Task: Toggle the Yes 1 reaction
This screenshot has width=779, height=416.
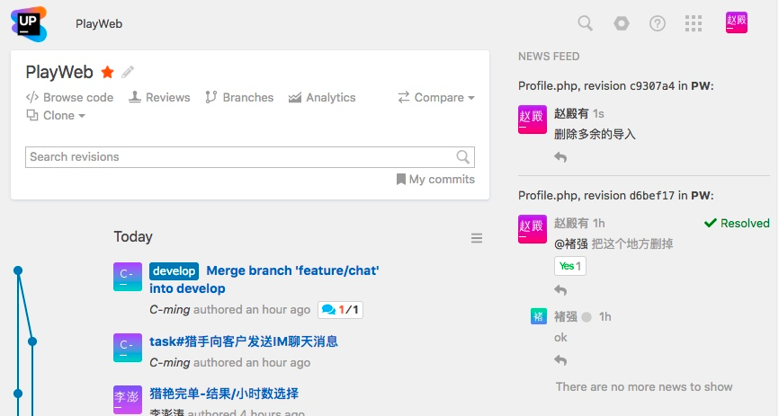Action: pos(570,266)
